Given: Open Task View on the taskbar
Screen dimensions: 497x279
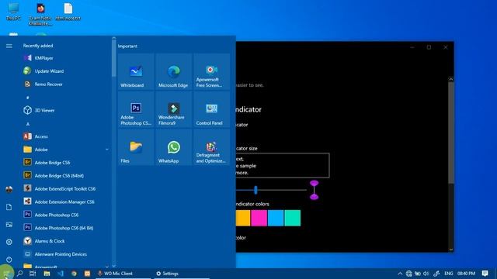Looking at the screenshot, I should coord(33,274).
